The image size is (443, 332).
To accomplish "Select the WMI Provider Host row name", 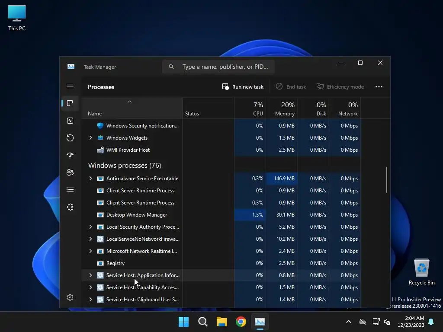I will click(128, 150).
